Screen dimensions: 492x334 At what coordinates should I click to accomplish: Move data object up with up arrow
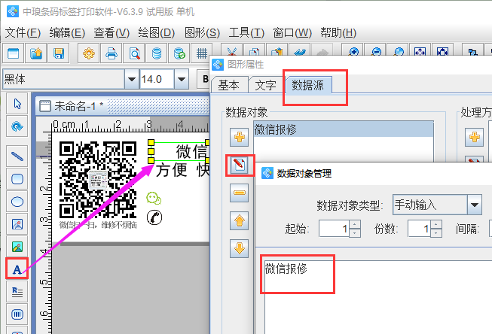pos(240,220)
